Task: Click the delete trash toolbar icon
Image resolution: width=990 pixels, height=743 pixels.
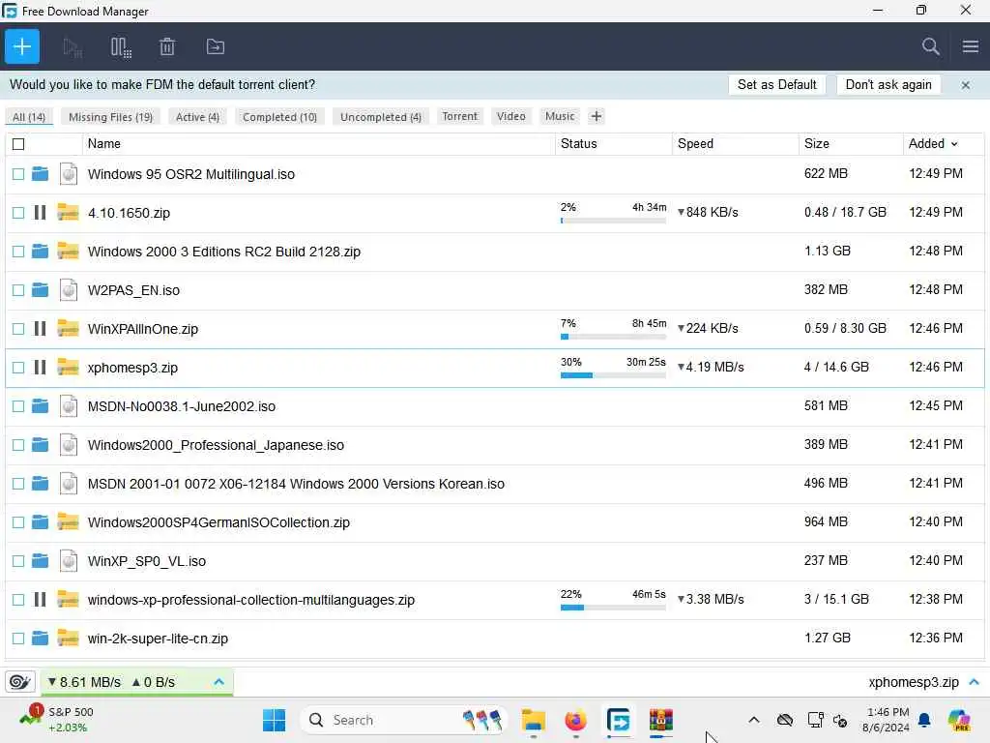Action: click(x=167, y=46)
